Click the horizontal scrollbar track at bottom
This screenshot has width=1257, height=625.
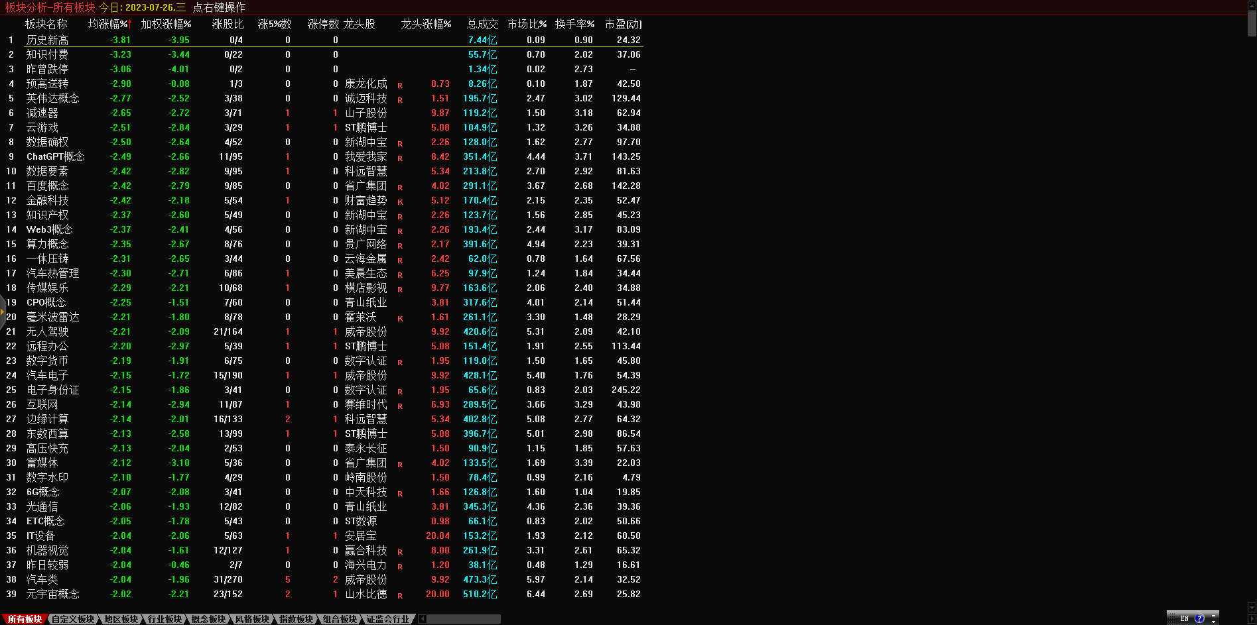coord(464,619)
